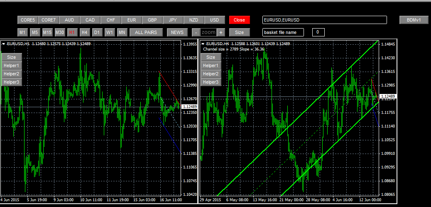Switch to M1 timeframe
This screenshot has width=431, height=207.
coord(22,32)
